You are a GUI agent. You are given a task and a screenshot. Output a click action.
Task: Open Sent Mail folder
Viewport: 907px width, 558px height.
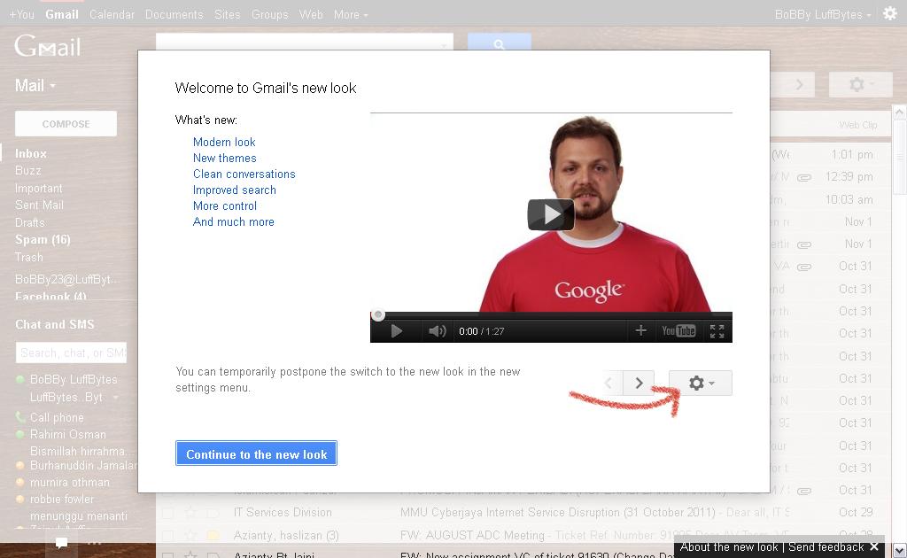coord(39,205)
